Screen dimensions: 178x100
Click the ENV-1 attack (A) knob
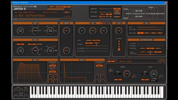pos(50,76)
